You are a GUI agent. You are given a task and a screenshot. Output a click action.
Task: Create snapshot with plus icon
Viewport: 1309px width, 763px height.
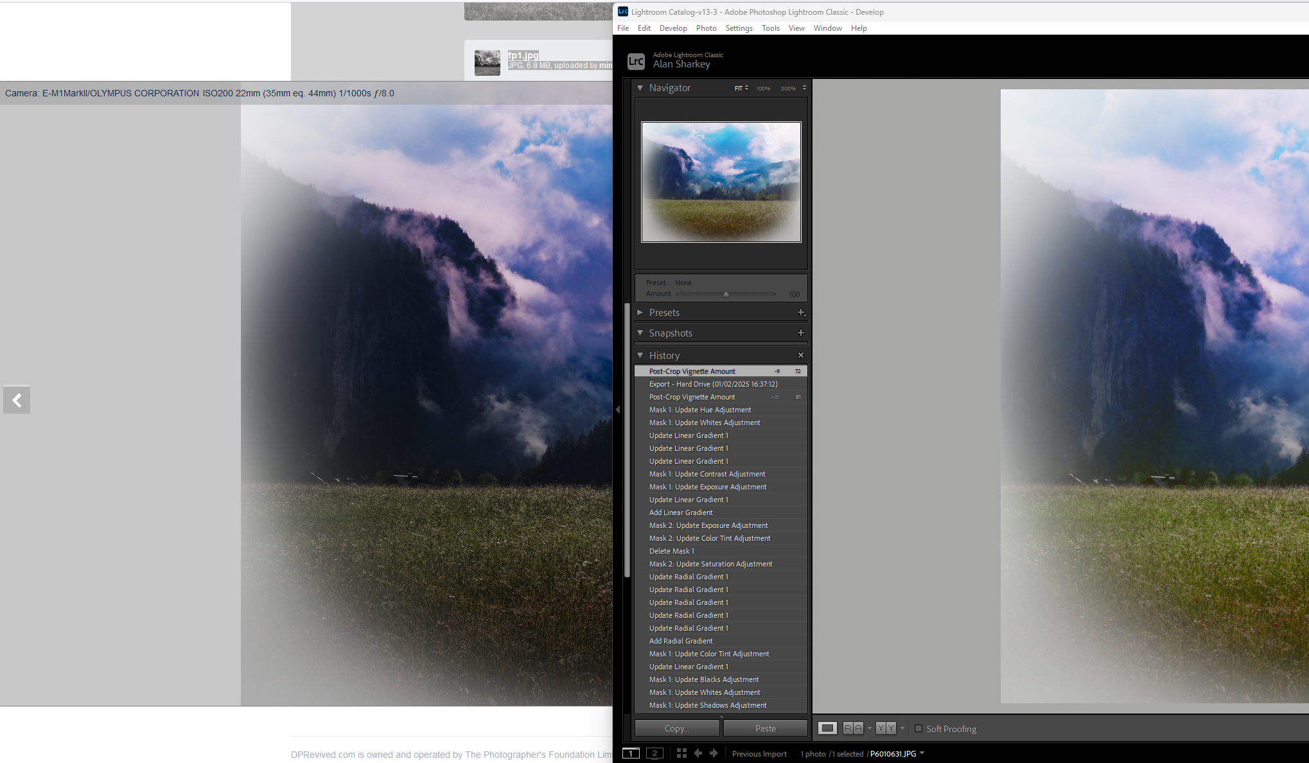[801, 333]
